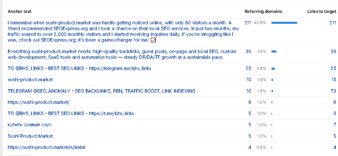
Task: Open 39 referring domains count
Action: pos(248,52)
